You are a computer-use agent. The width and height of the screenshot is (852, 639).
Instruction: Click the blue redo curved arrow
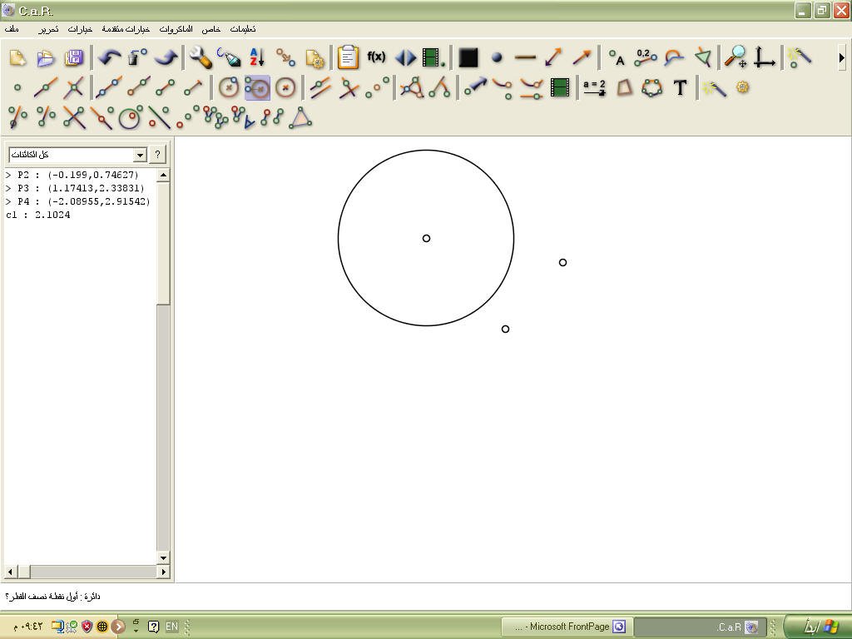click(x=166, y=57)
